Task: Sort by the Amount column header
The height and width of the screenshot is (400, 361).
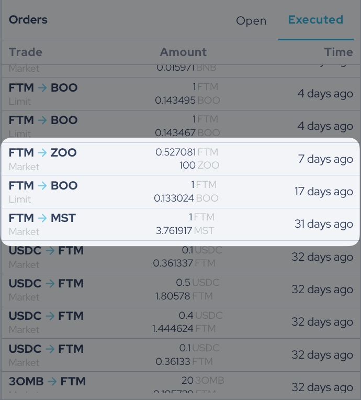Action: pos(183,52)
